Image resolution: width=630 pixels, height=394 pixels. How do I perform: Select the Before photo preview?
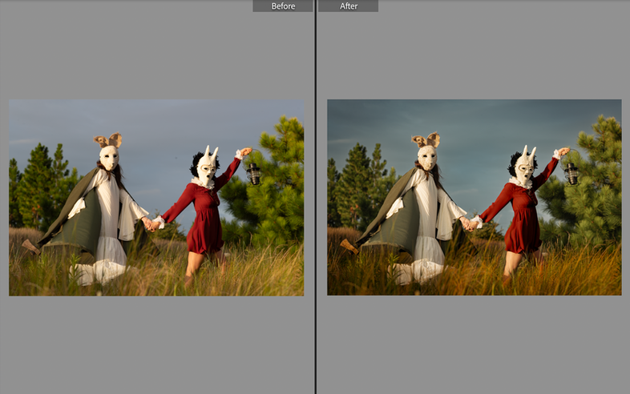click(x=156, y=198)
